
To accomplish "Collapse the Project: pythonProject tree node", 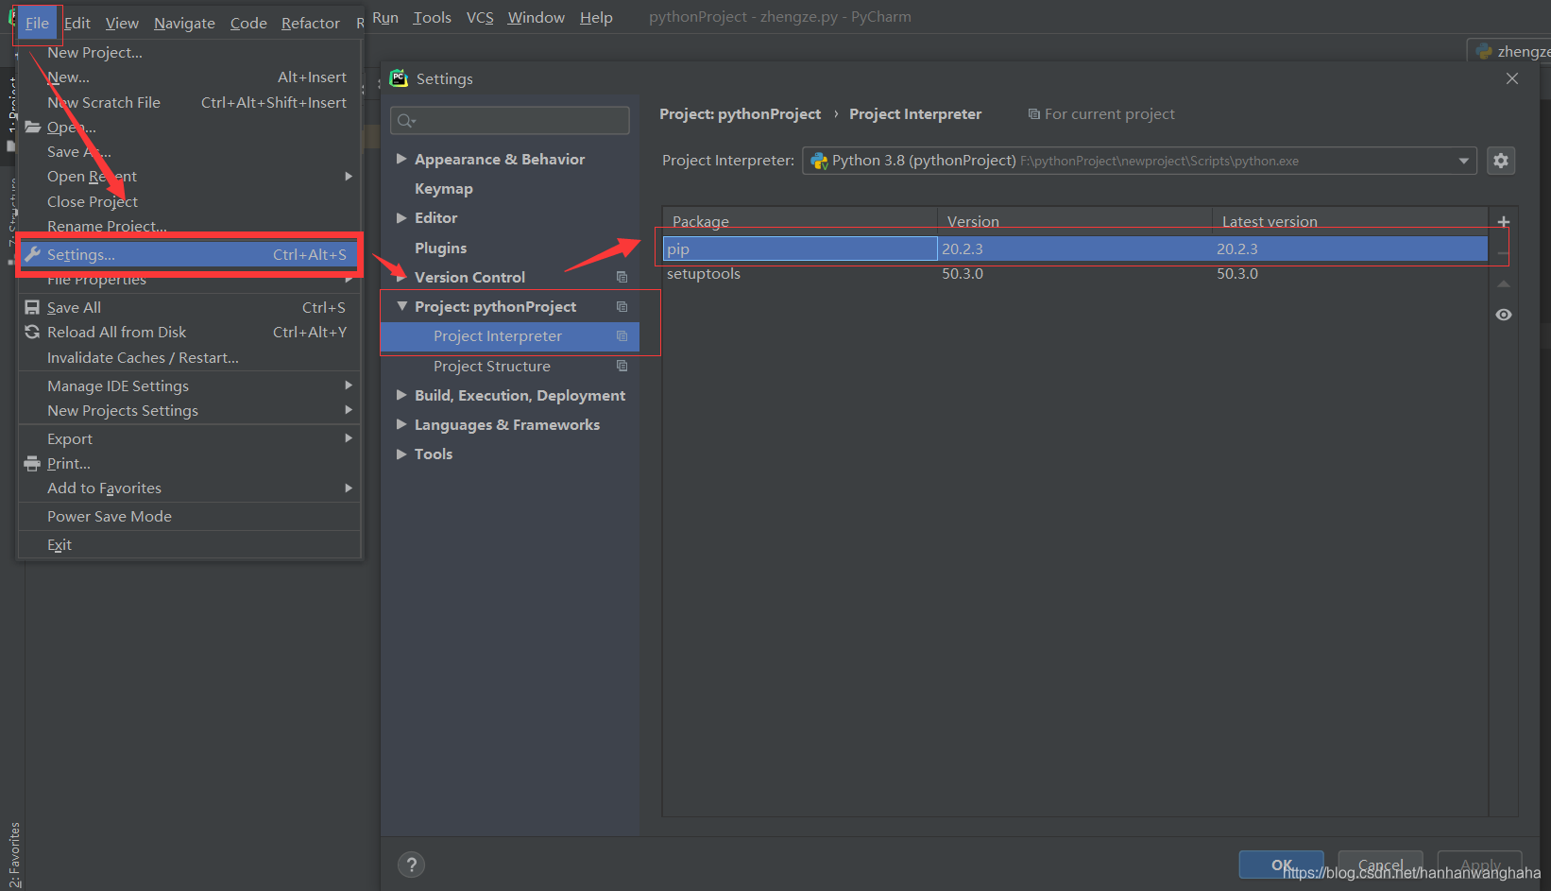I will coord(401,307).
